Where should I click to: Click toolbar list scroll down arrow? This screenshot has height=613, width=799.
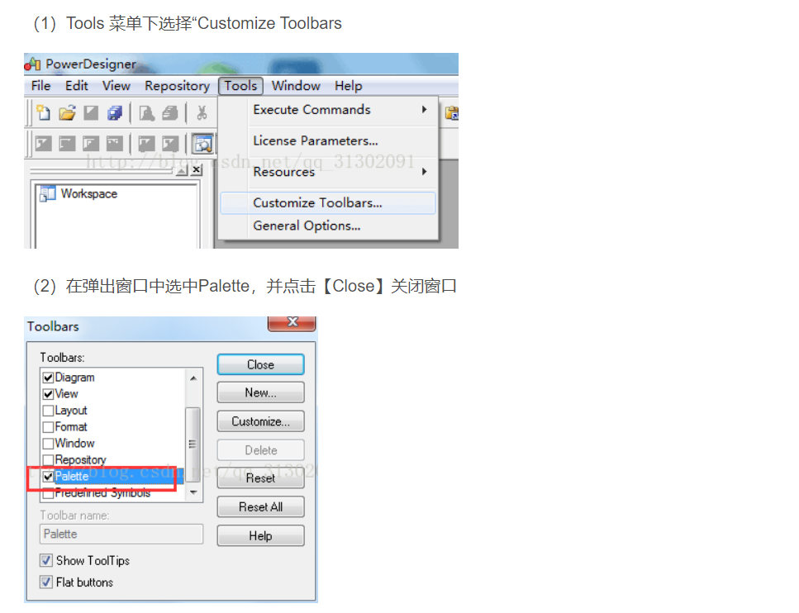click(193, 492)
